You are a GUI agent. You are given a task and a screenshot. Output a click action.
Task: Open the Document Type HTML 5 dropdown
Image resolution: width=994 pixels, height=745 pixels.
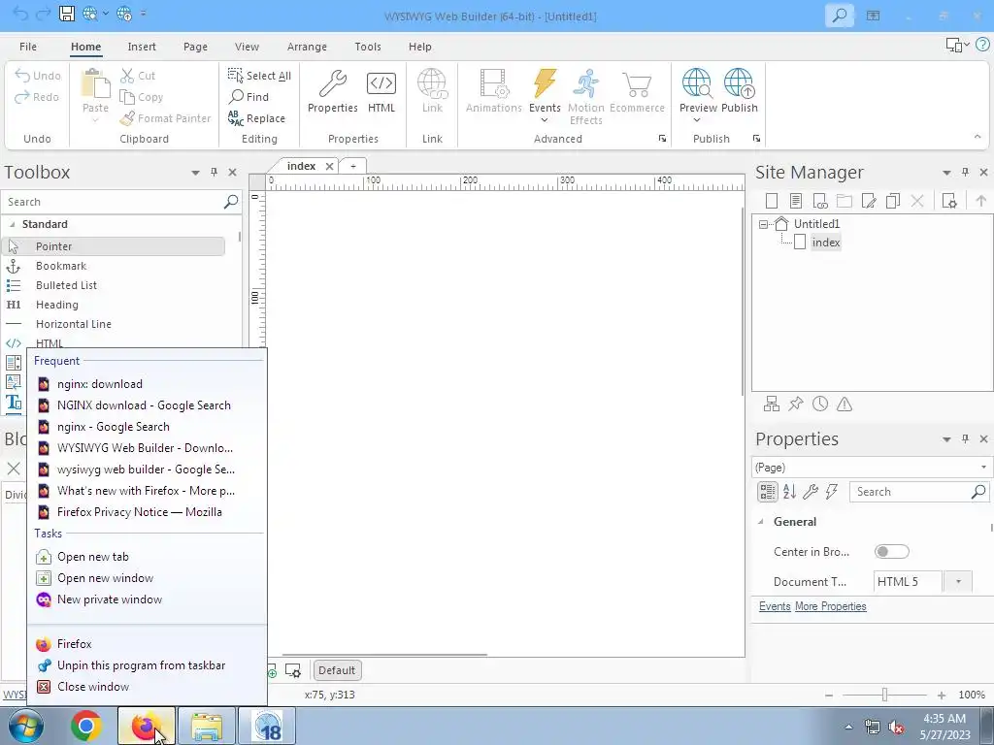pos(958,582)
